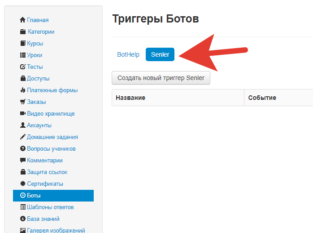This screenshot has width=313, height=233.
Task: Click the Название column header
Action: coord(130,98)
